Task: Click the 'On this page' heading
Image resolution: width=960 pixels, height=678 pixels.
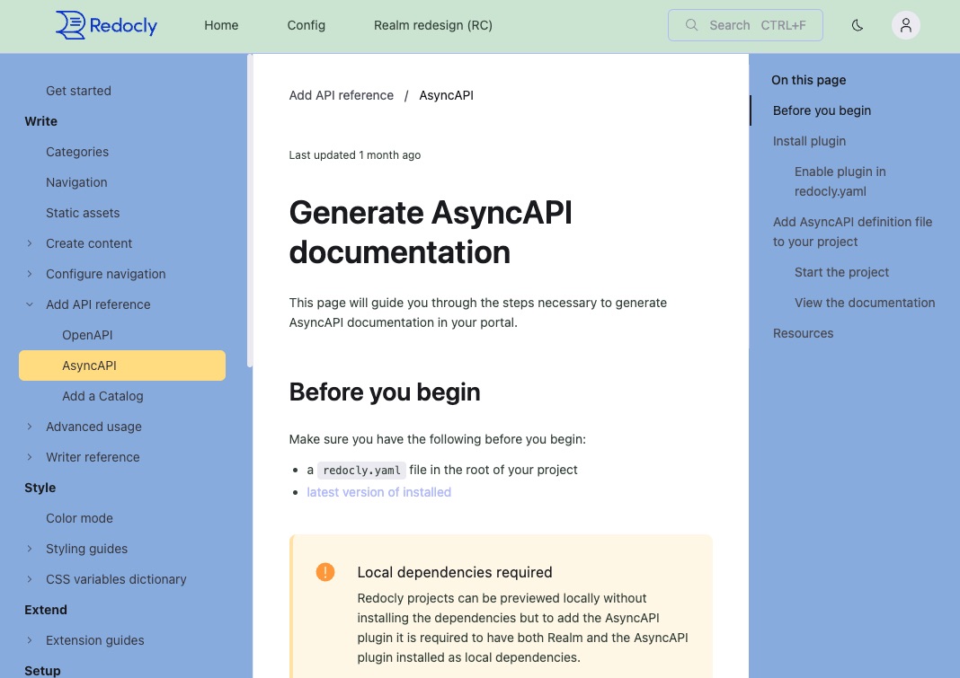Action: [808, 80]
